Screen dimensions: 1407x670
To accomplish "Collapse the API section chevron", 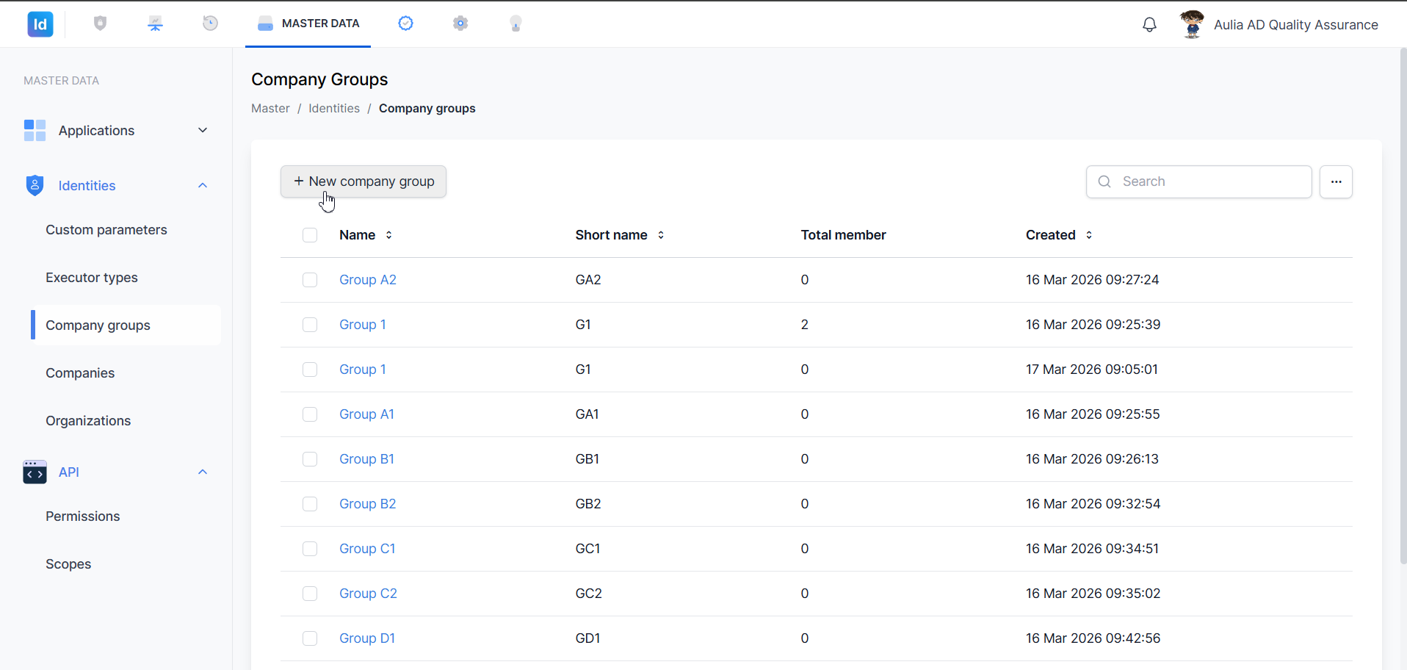I will point(203,472).
